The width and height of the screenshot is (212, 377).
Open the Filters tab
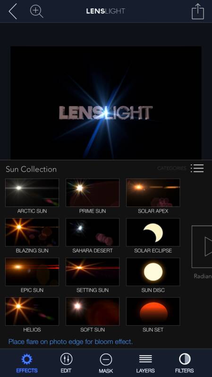coord(185,363)
